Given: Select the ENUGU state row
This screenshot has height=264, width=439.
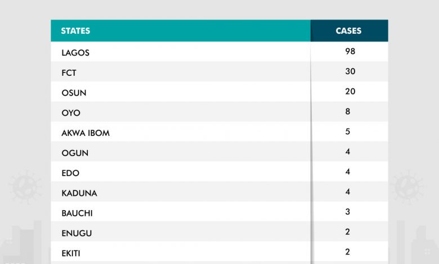Looking at the screenshot, I should tap(77, 233).
